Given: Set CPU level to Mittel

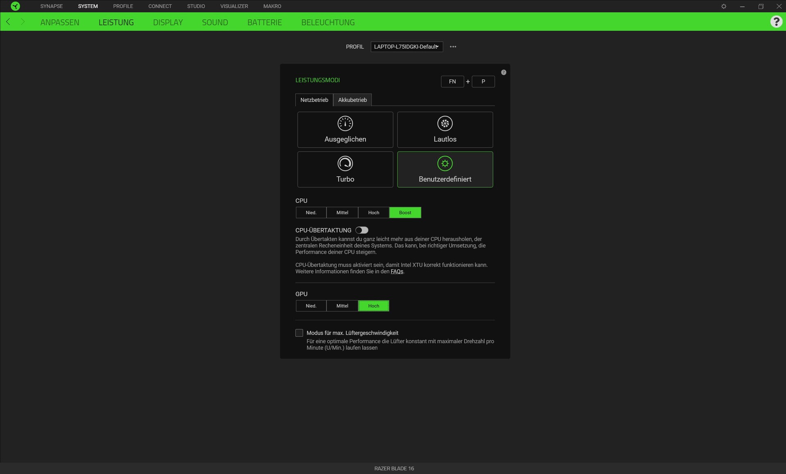Looking at the screenshot, I should tap(342, 213).
